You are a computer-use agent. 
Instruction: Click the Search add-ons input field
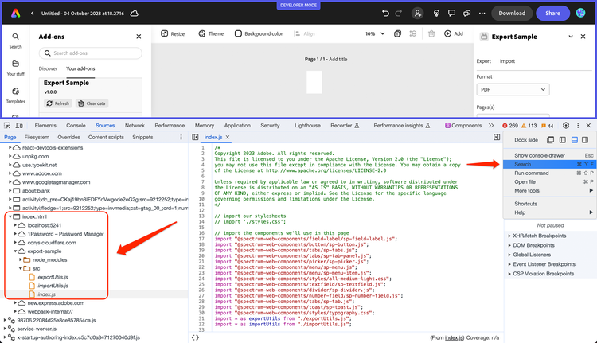point(89,53)
